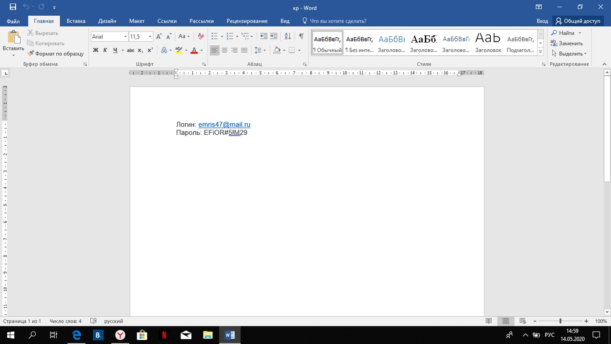Switch to the Вставка tab
The image size is (611, 344).
click(76, 21)
